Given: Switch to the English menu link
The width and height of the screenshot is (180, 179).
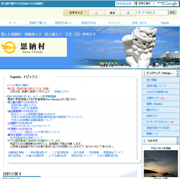Looking at the screenshot, I should point(165,23).
